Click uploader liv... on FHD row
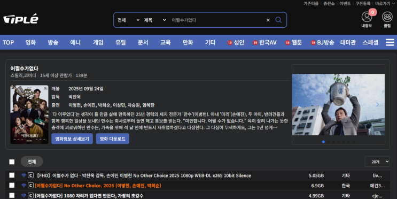This screenshot has height=199, width=397. coord(377,175)
